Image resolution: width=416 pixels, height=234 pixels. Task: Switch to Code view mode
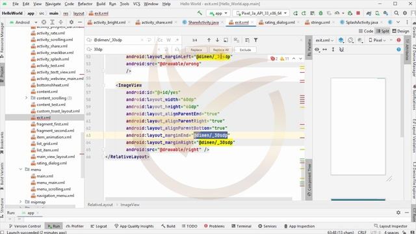(366, 31)
